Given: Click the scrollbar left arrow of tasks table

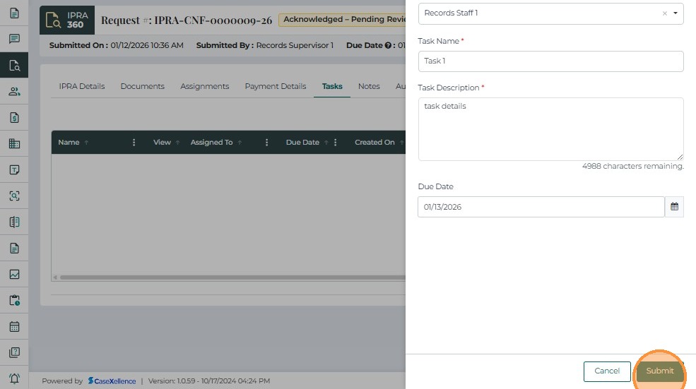Looking at the screenshot, I should tap(55, 277).
